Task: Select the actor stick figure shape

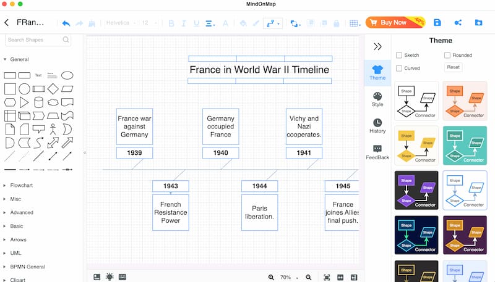Action: [x=53, y=130]
